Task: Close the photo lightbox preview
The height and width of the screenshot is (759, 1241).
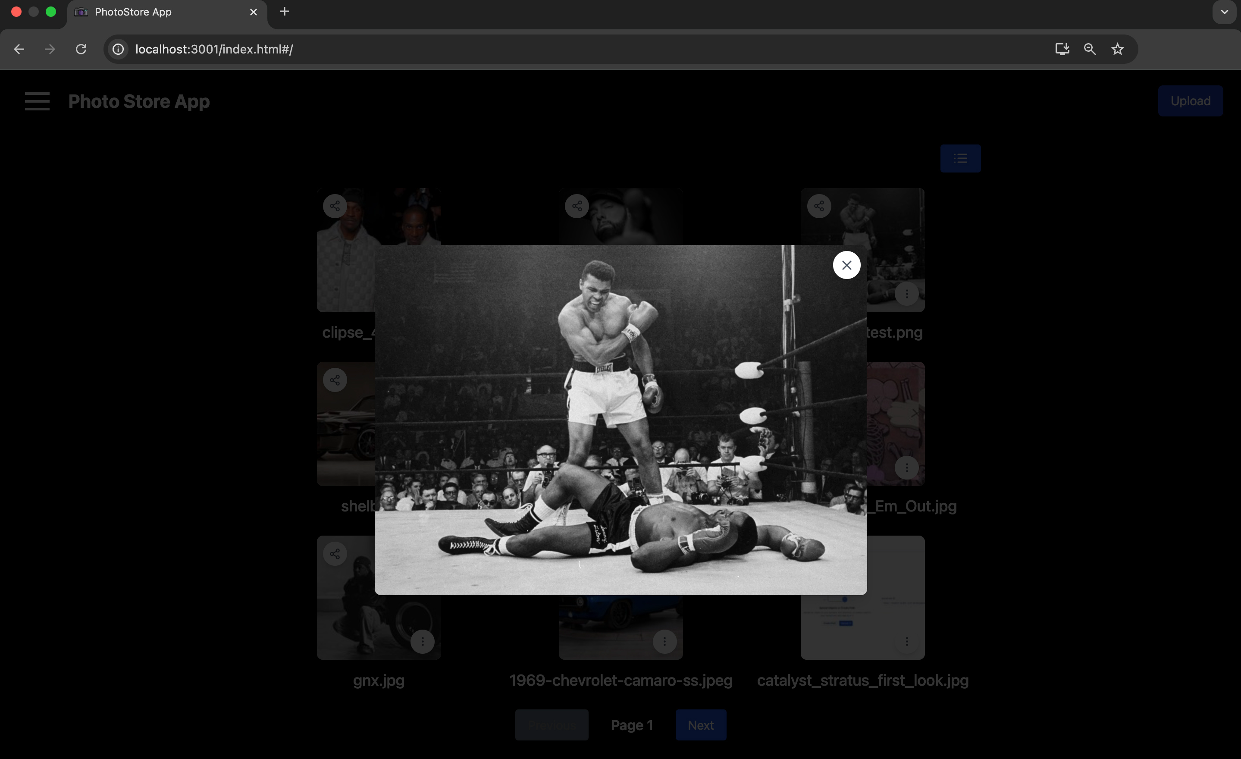Action: pos(846,265)
